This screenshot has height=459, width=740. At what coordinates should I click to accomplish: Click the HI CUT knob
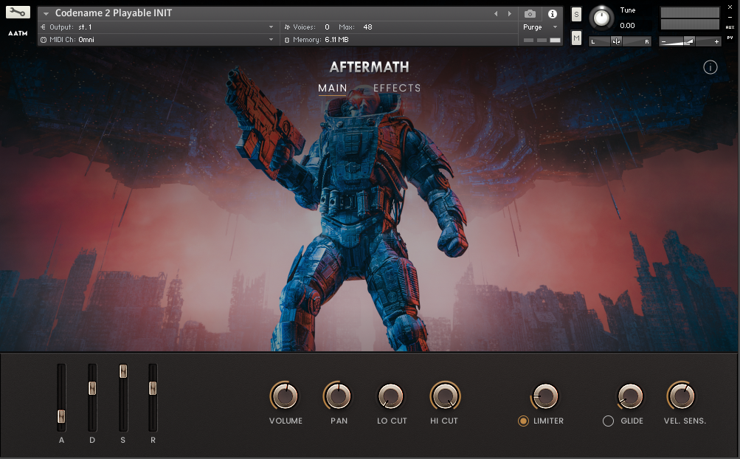pos(444,397)
